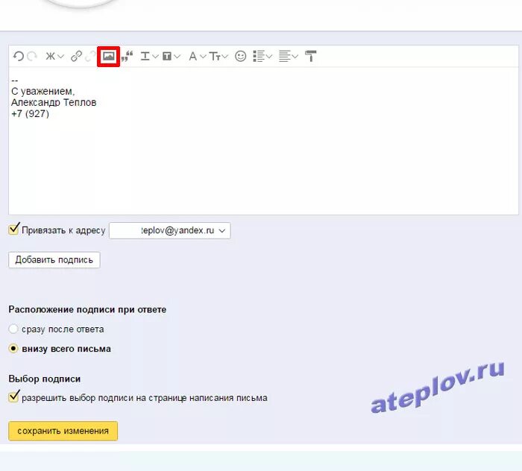The image size is (522, 471).
Task: Click the phone line '+7 (927)'
Action: coord(30,114)
